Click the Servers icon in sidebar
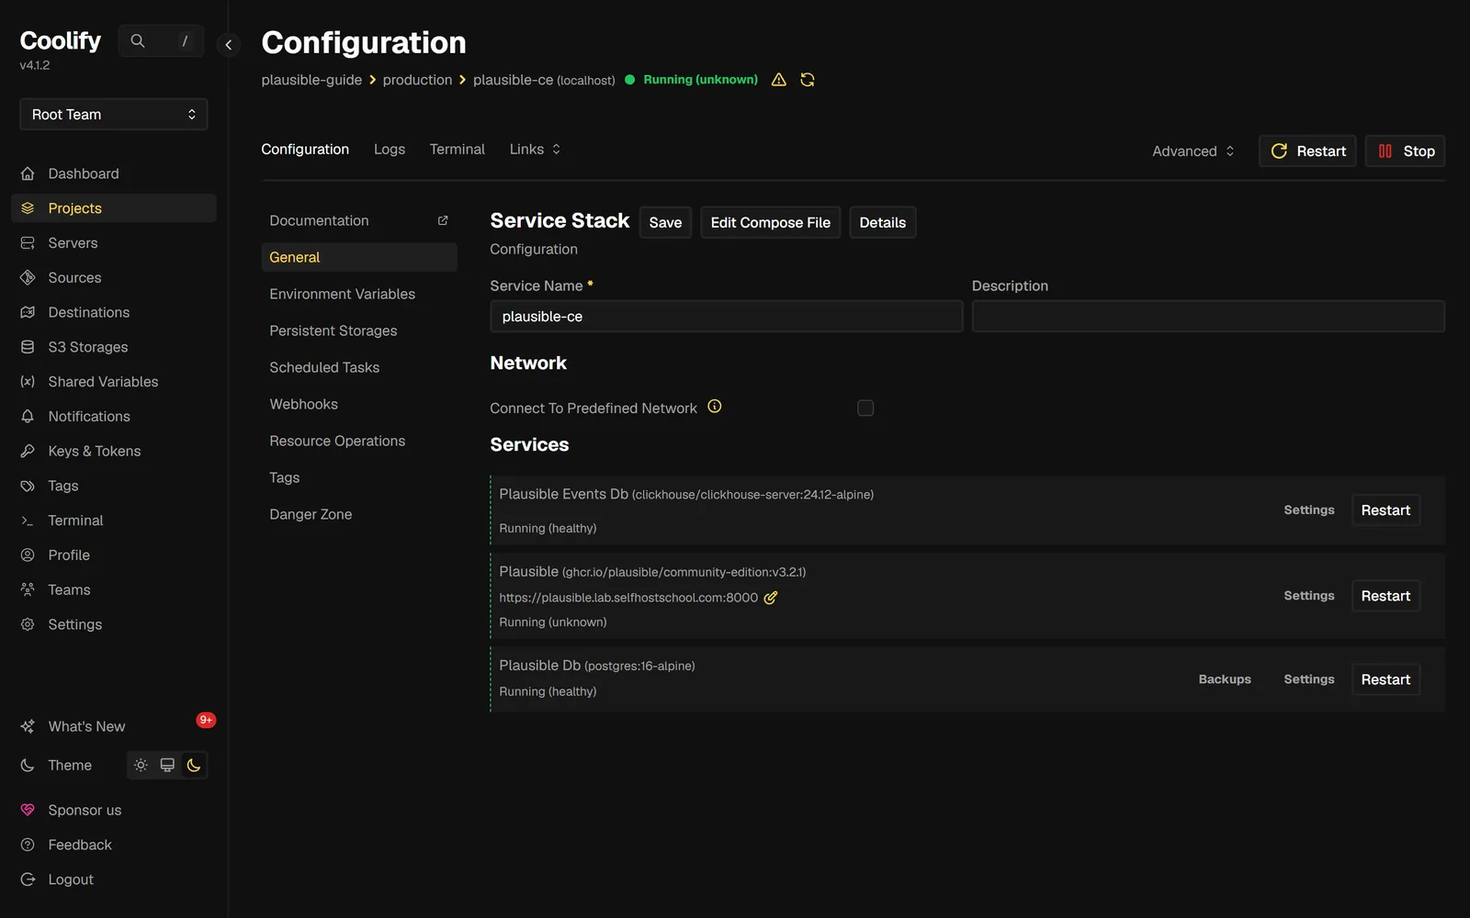Screen dimensions: 1470x918 click(x=28, y=243)
